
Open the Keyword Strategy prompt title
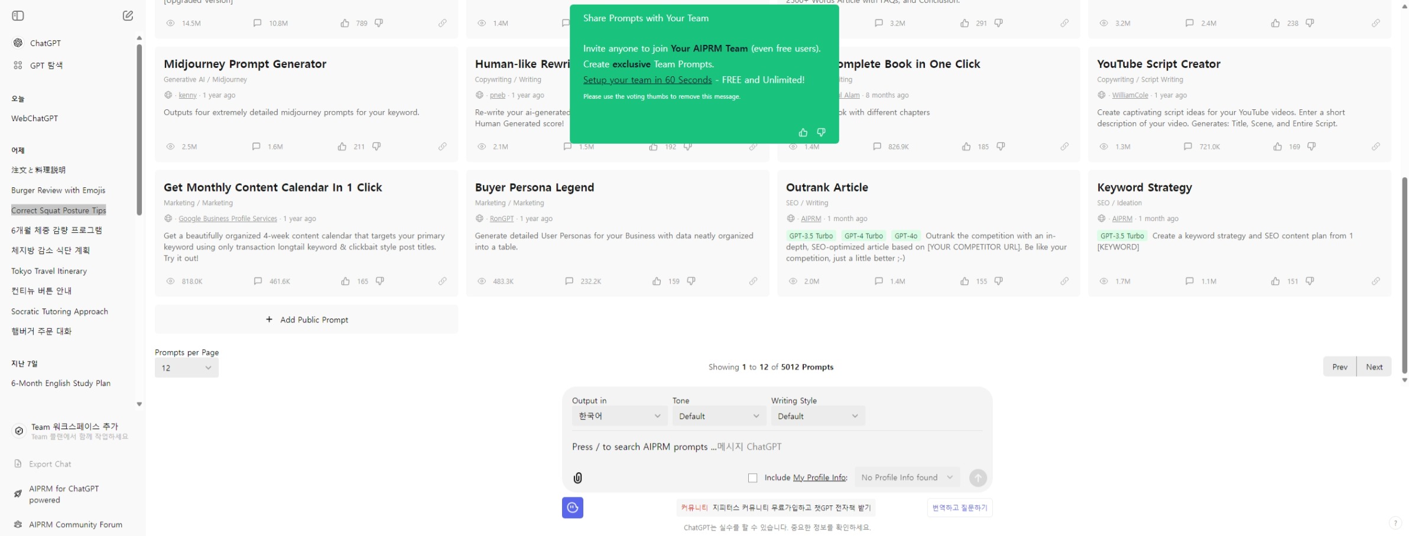coord(1144,187)
